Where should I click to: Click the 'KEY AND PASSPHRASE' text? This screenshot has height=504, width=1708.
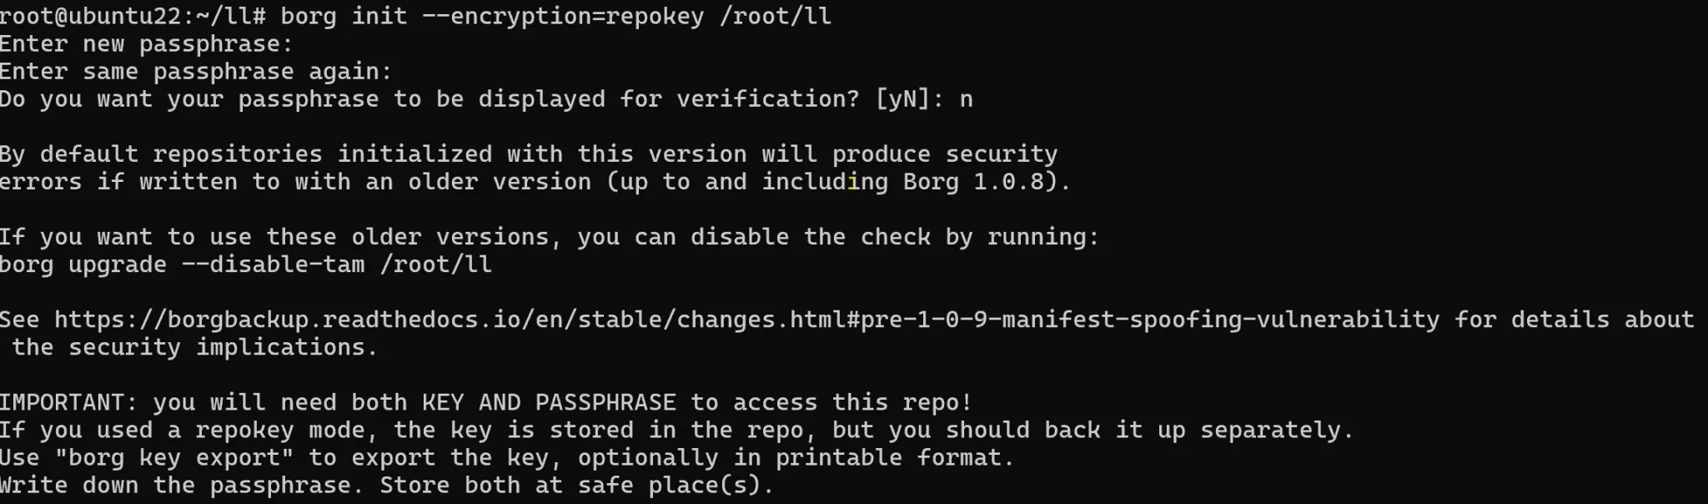[550, 402]
